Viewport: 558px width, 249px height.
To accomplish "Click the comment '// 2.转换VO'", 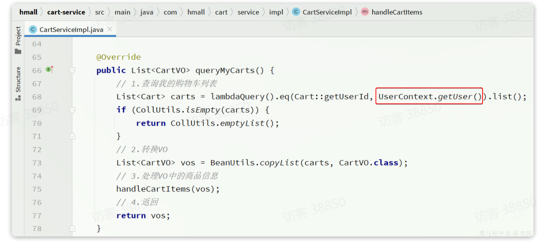I will click(142, 149).
